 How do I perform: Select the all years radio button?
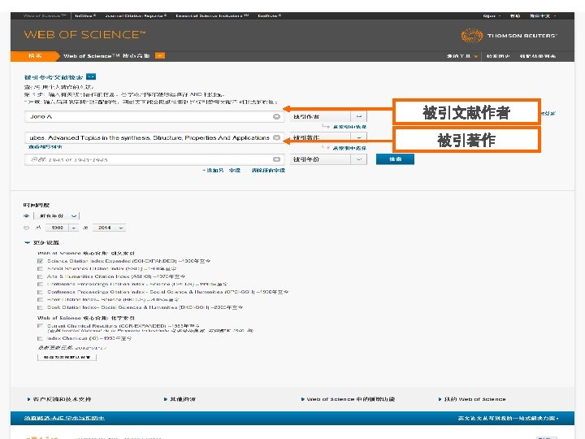coord(26,215)
